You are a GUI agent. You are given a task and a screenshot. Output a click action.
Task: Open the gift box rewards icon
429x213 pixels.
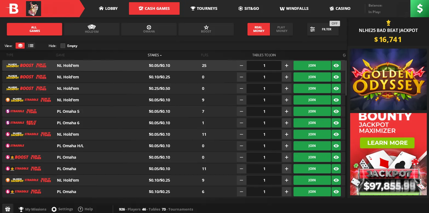click(x=7, y=209)
